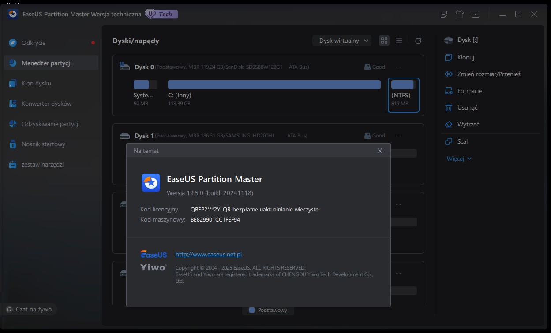The image size is (551, 333).
Task: Click the Tech edition badge
Action: click(x=161, y=14)
